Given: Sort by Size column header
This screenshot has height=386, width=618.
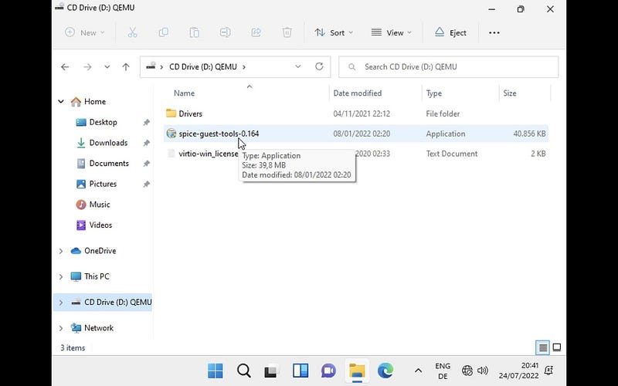Looking at the screenshot, I should coord(510,93).
